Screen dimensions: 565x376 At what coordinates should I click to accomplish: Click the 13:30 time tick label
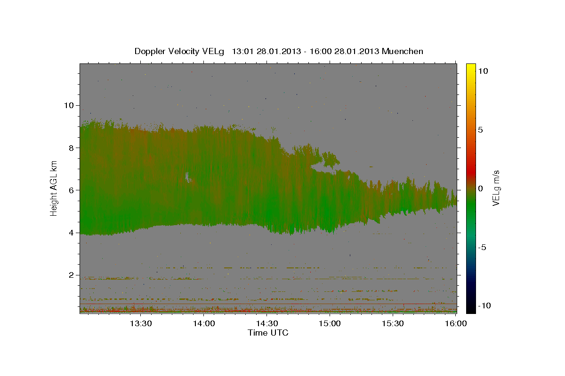[140, 324]
